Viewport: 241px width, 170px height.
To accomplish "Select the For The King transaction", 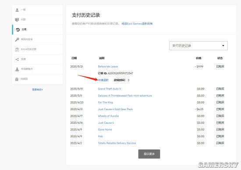I will pyautogui.click(x=106, y=102).
